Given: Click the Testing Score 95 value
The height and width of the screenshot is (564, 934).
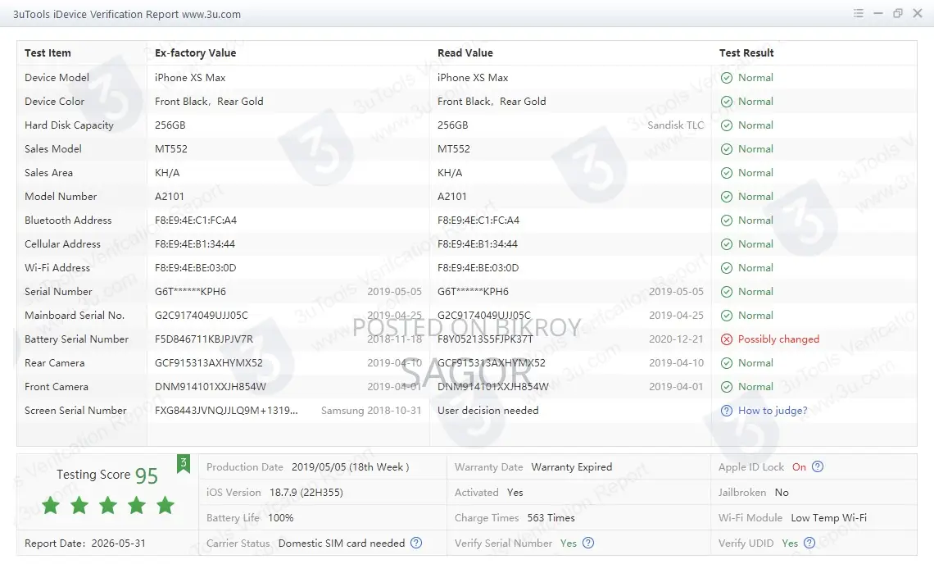Looking at the screenshot, I should click(x=146, y=475).
